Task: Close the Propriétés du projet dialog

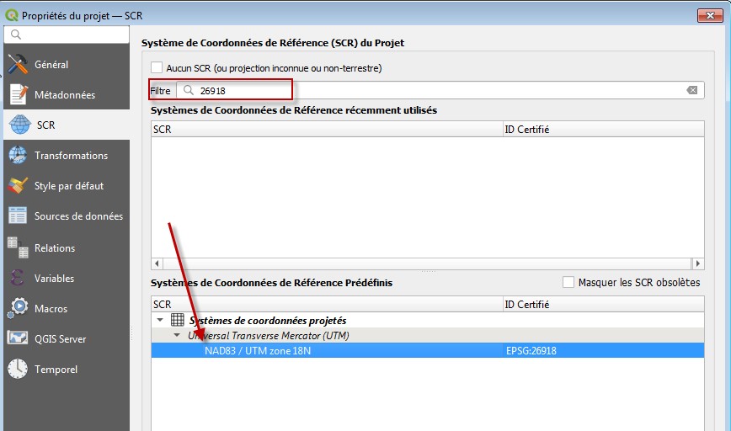Action: click(710, 15)
